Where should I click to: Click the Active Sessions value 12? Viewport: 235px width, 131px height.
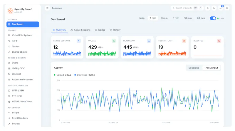[56, 47]
